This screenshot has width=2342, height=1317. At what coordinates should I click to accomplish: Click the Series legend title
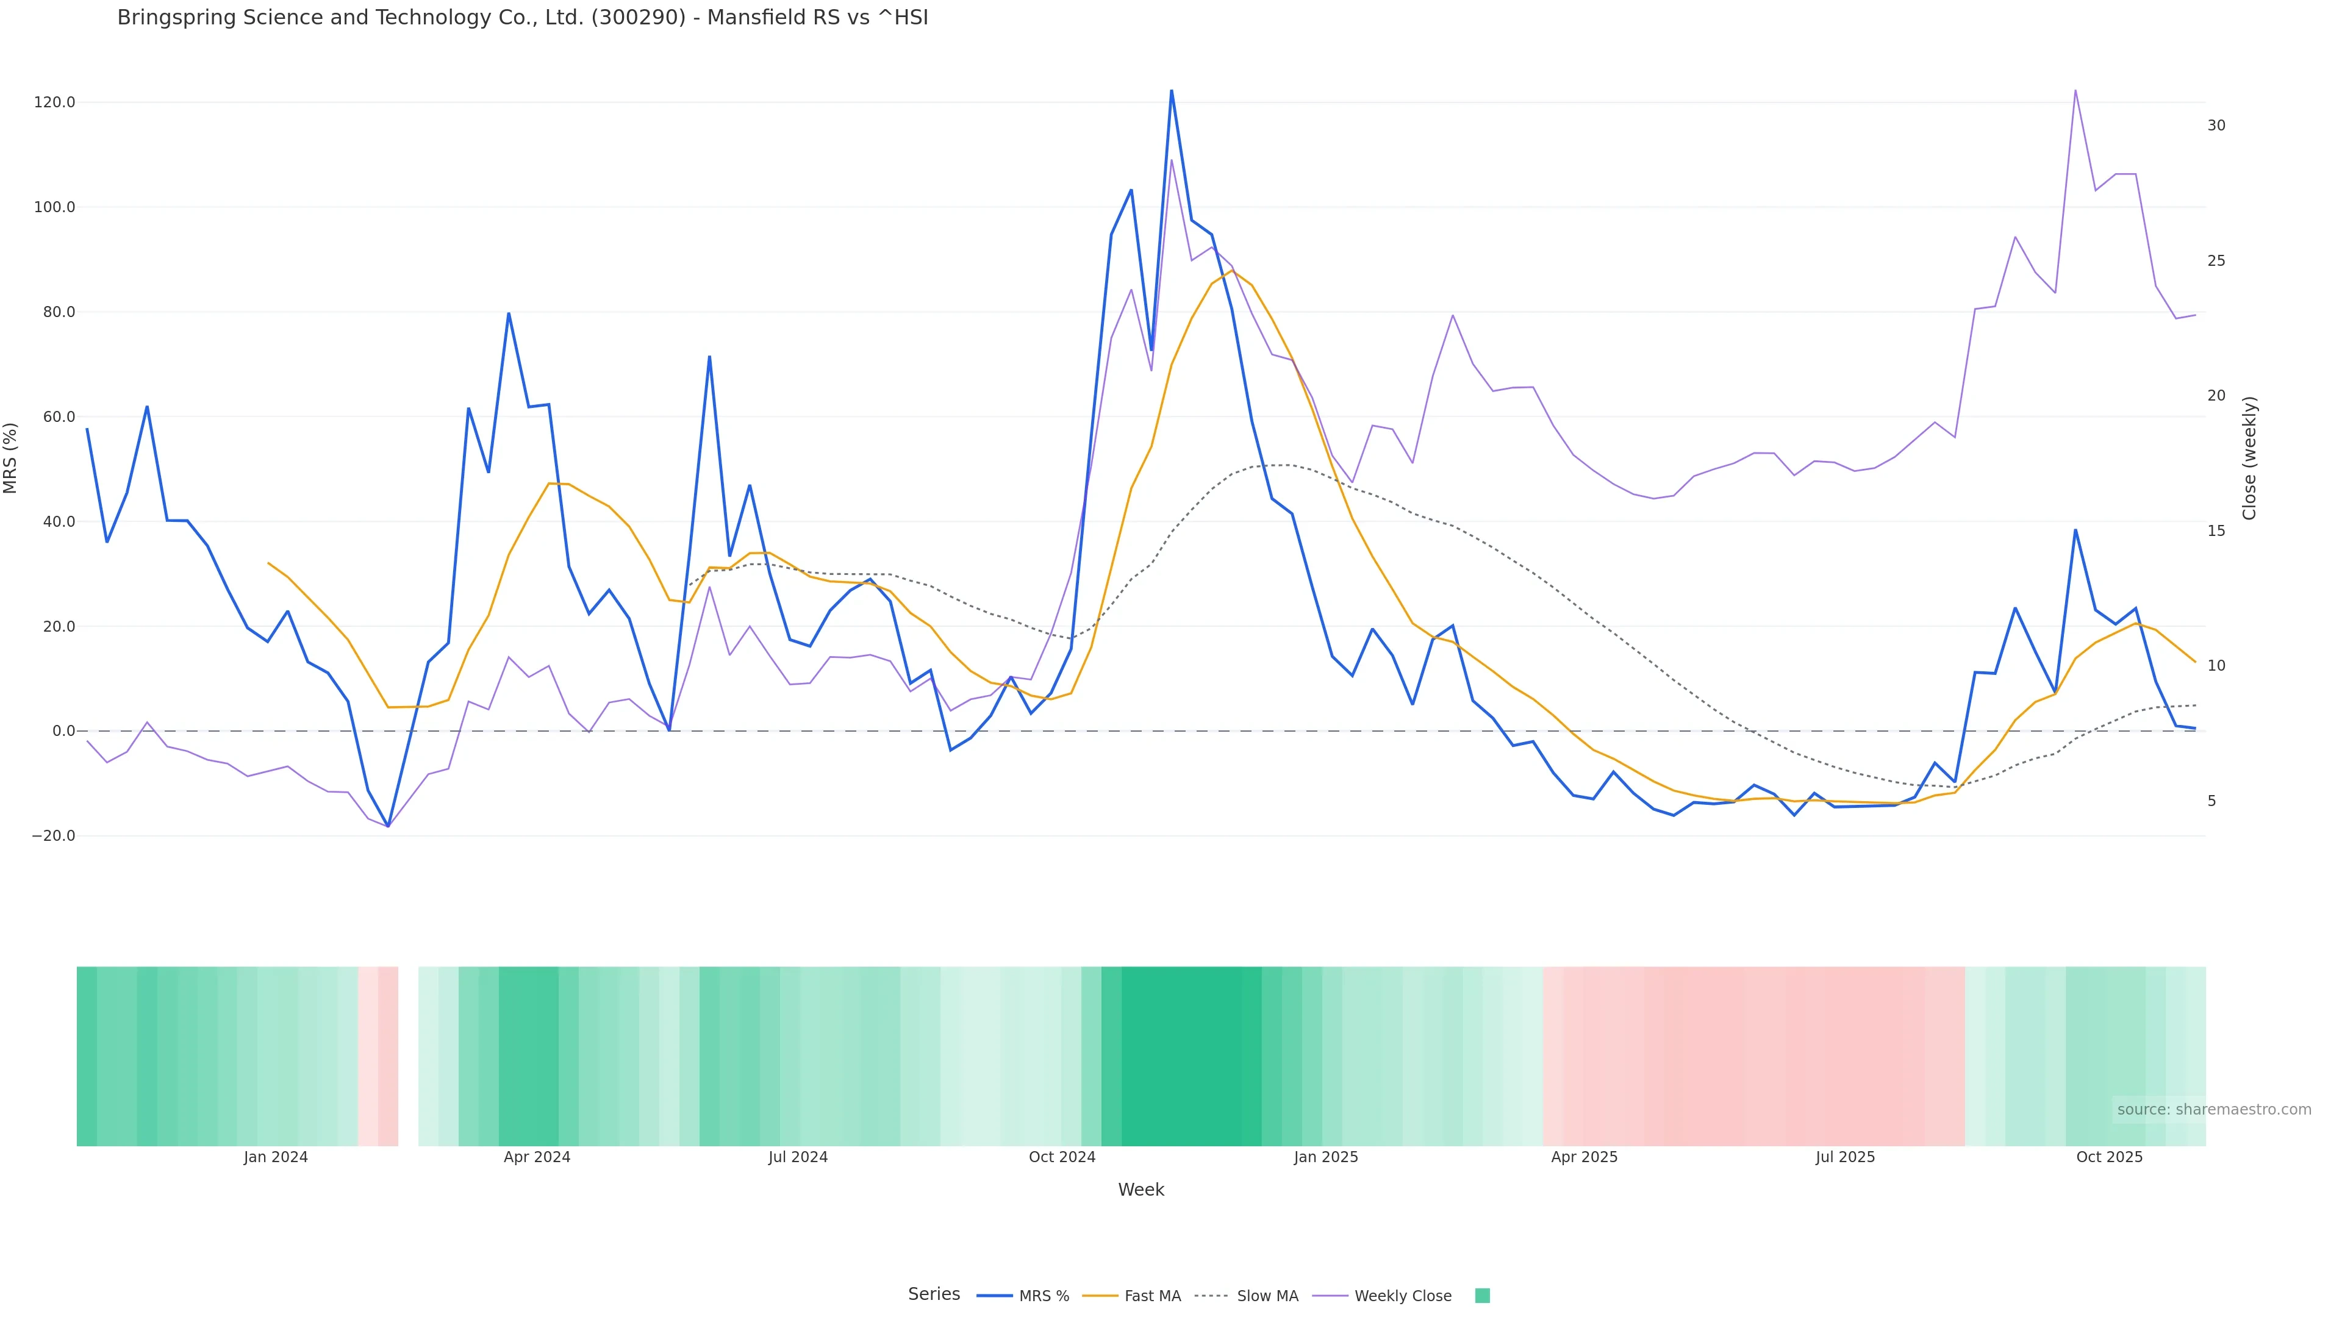[934, 1294]
